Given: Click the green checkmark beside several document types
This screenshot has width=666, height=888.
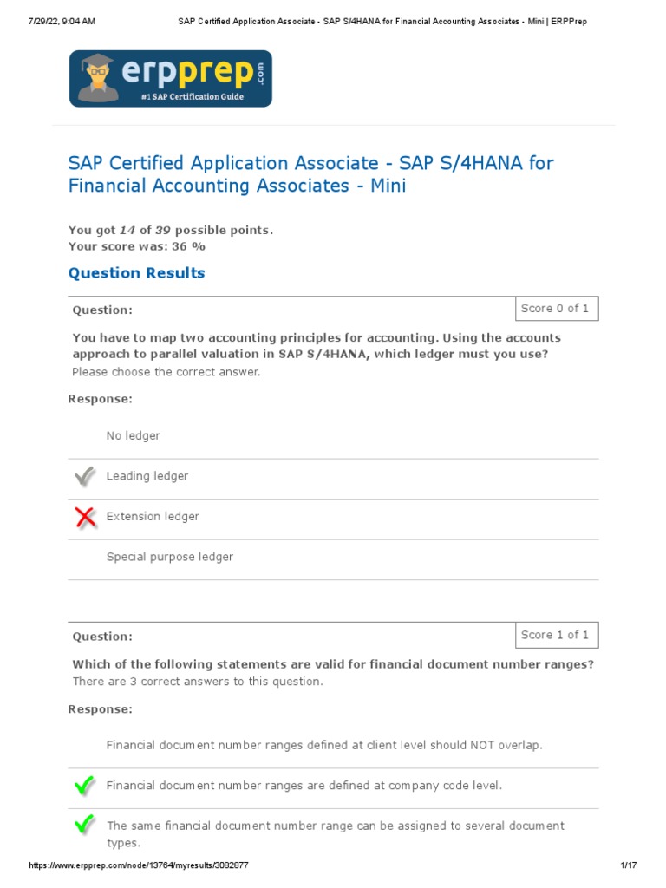Looking at the screenshot, I should 84,825.
